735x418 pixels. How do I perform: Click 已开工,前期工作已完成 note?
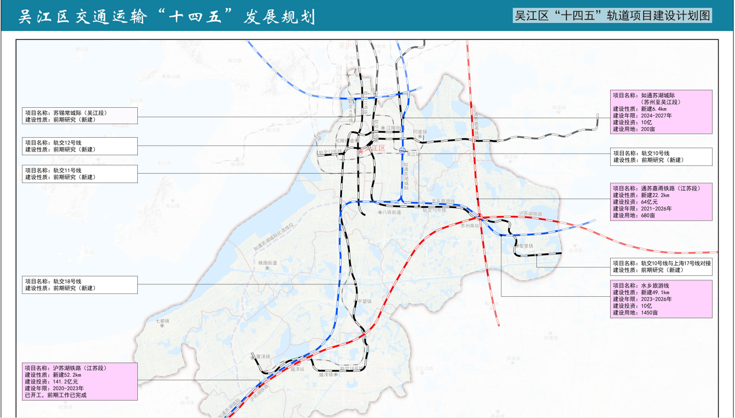pos(56,395)
